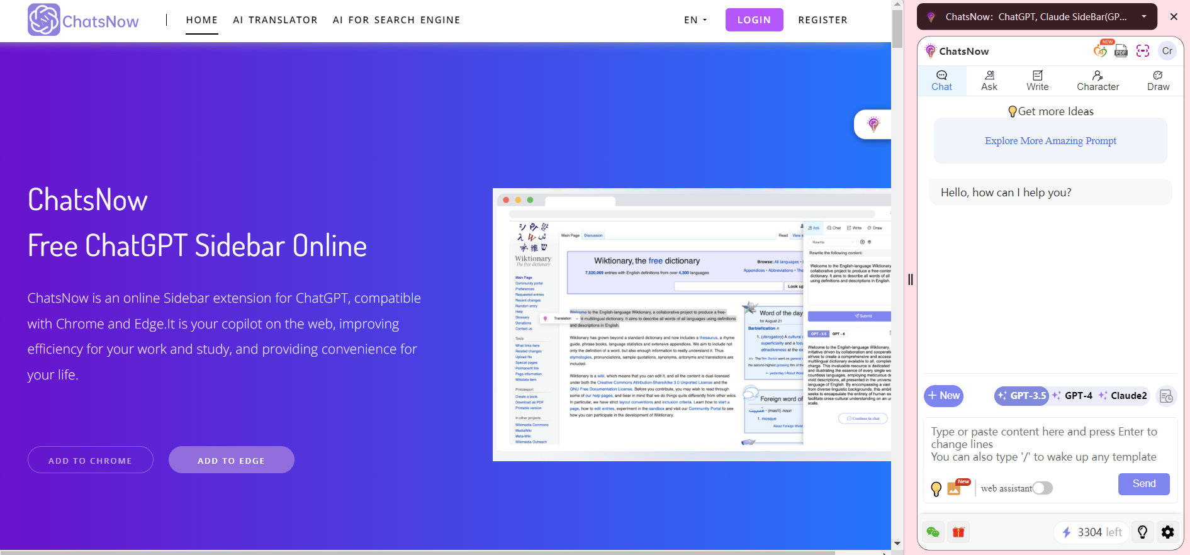Image resolution: width=1190 pixels, height=555 pixels.
Task: Switch to the Ask tab
Action: (989, 81)
